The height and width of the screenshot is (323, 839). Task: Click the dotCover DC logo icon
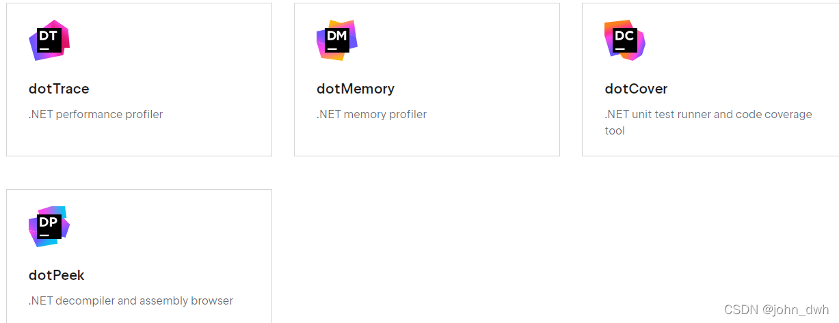tap(625, 40)
